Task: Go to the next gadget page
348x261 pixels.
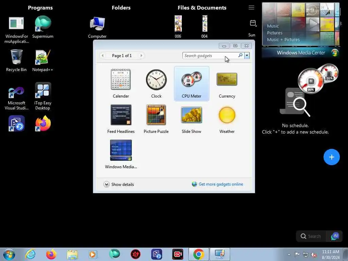Action: [x=141, y=55]
